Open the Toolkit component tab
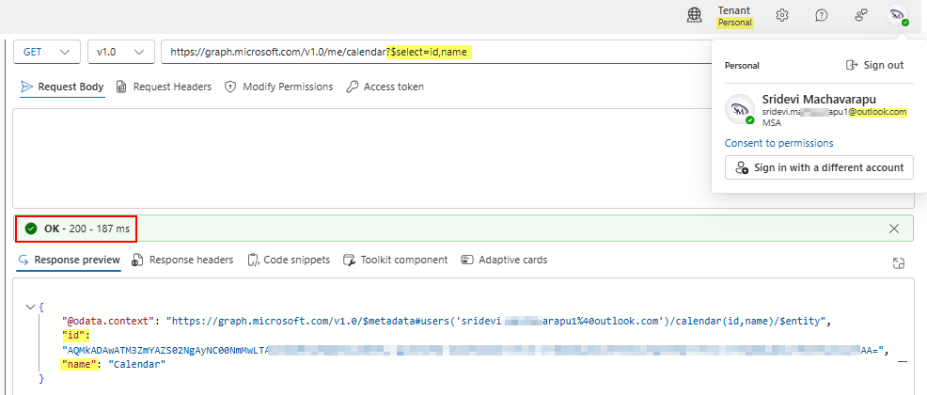The width and height of the screenshot is (927, 395). (x=396, y=261)
